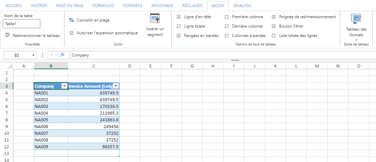Click the formula bar confirm checkmark icon

coord(57,55)
